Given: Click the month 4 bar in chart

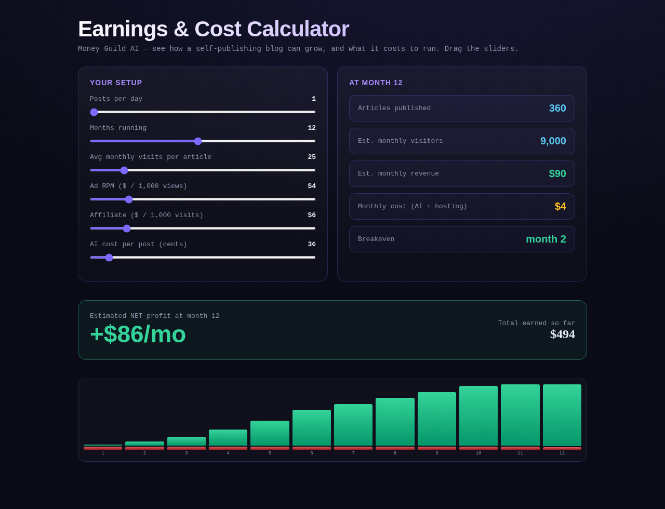Looking at the screenshot, I should 228,439.
